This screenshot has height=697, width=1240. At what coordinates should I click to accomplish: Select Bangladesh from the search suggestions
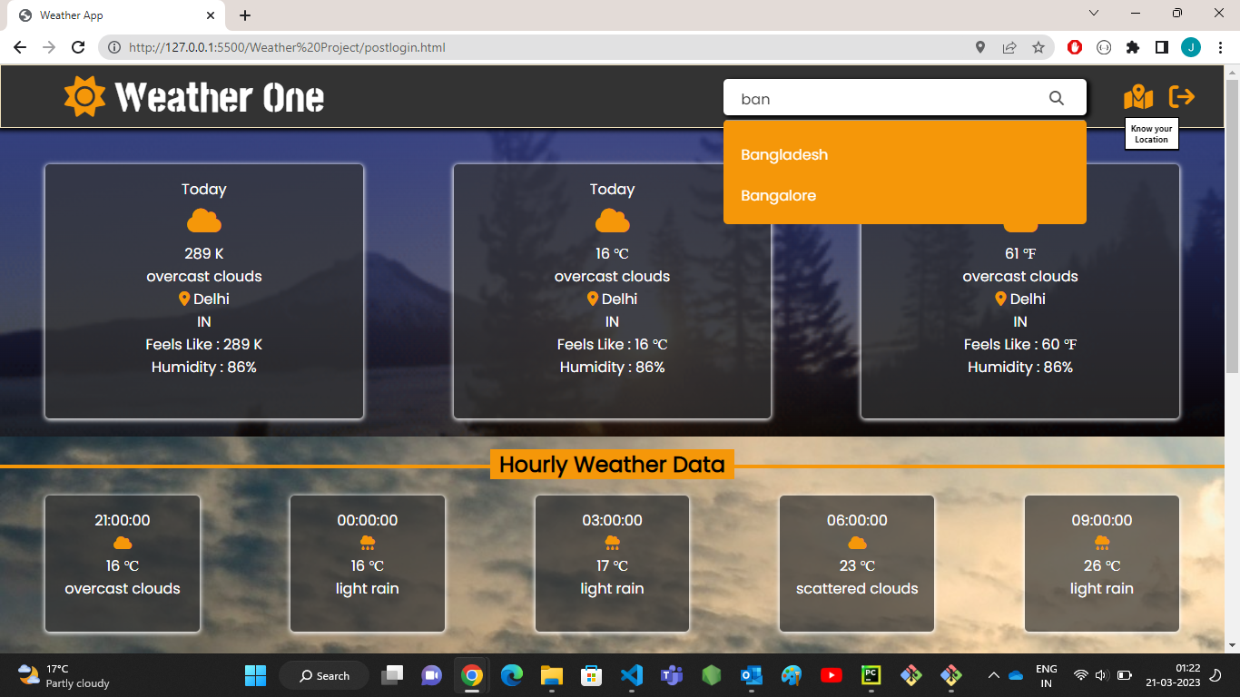pos(784,154)
